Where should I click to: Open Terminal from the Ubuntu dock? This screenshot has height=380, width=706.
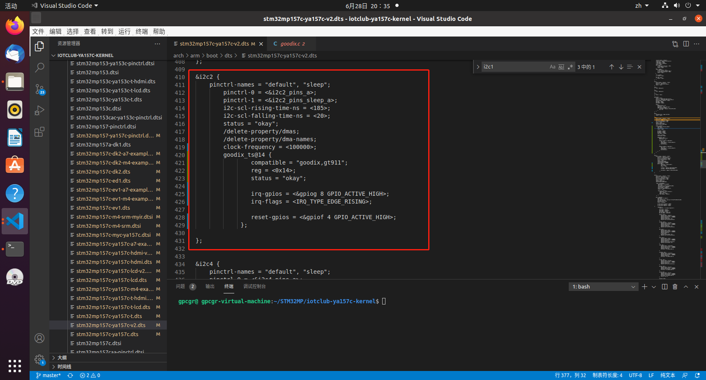15,249
